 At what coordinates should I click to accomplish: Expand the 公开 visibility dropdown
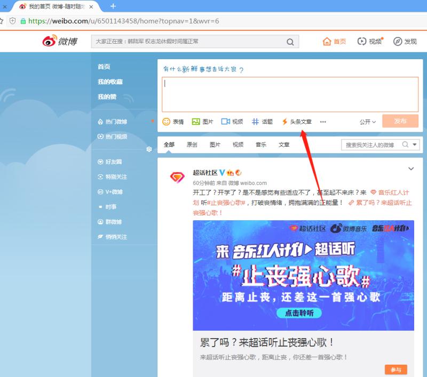click(x=368, y=122)
